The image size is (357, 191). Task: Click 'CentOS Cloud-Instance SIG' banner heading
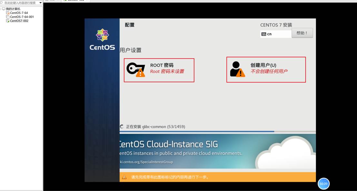tap(168, 144)
